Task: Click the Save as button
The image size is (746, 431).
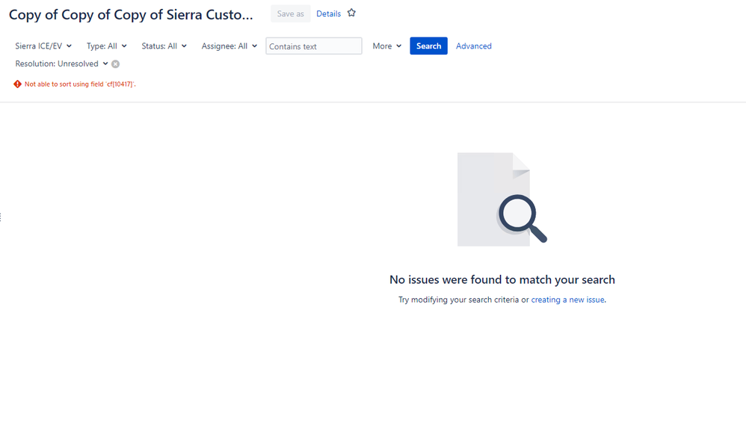Action: tap(290, 13)
